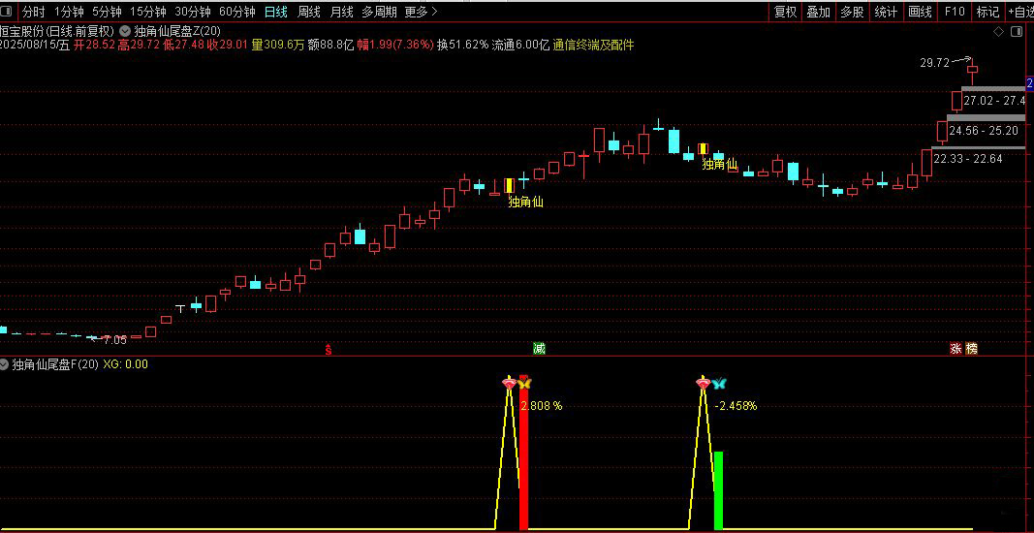This screenshot has height=533, width=1034.
Task: Click the diamond icon above the chart
Action: pos(998,31)
